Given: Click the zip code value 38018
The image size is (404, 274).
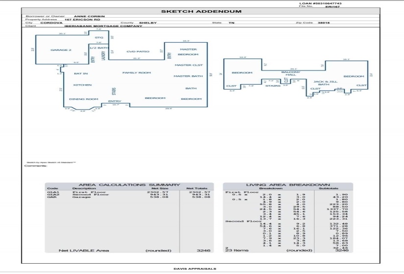Looking at the screenshot, I should 324,23.
